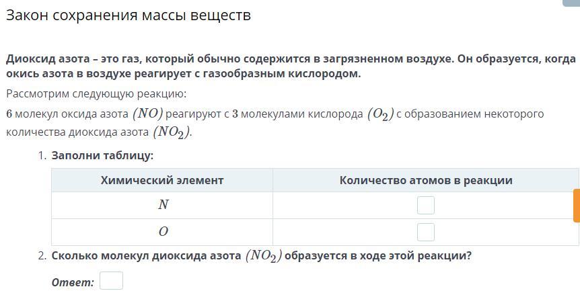Click the (O2) oxygen formula in the text
Viewport: 580px width, 291px height.
(380, 114)
